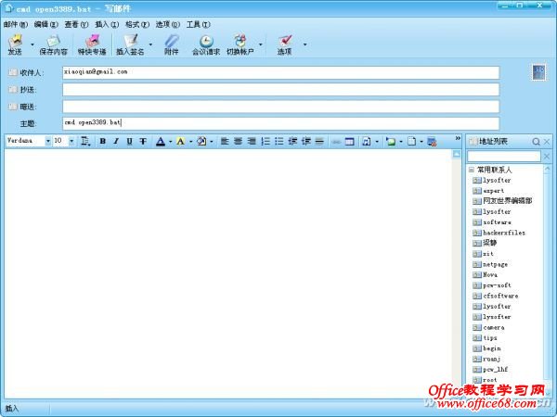Click the insert picture icon
557x417 pixels.
pos(391,142)
